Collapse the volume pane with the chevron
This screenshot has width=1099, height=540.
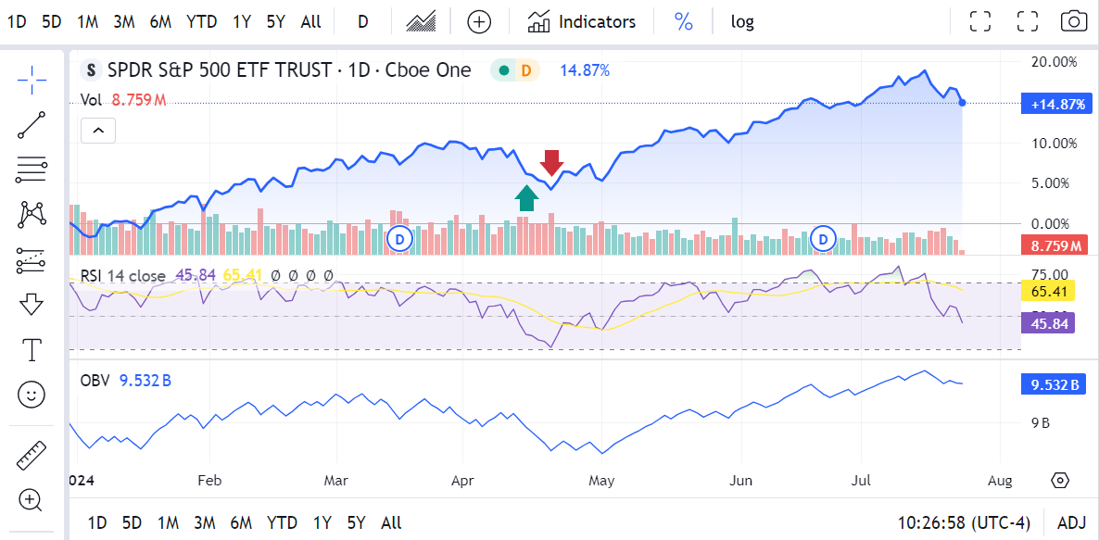point(97,131)
